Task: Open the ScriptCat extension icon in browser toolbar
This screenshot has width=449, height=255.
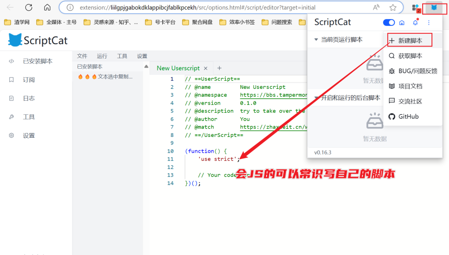Action: tap(434, 8)
